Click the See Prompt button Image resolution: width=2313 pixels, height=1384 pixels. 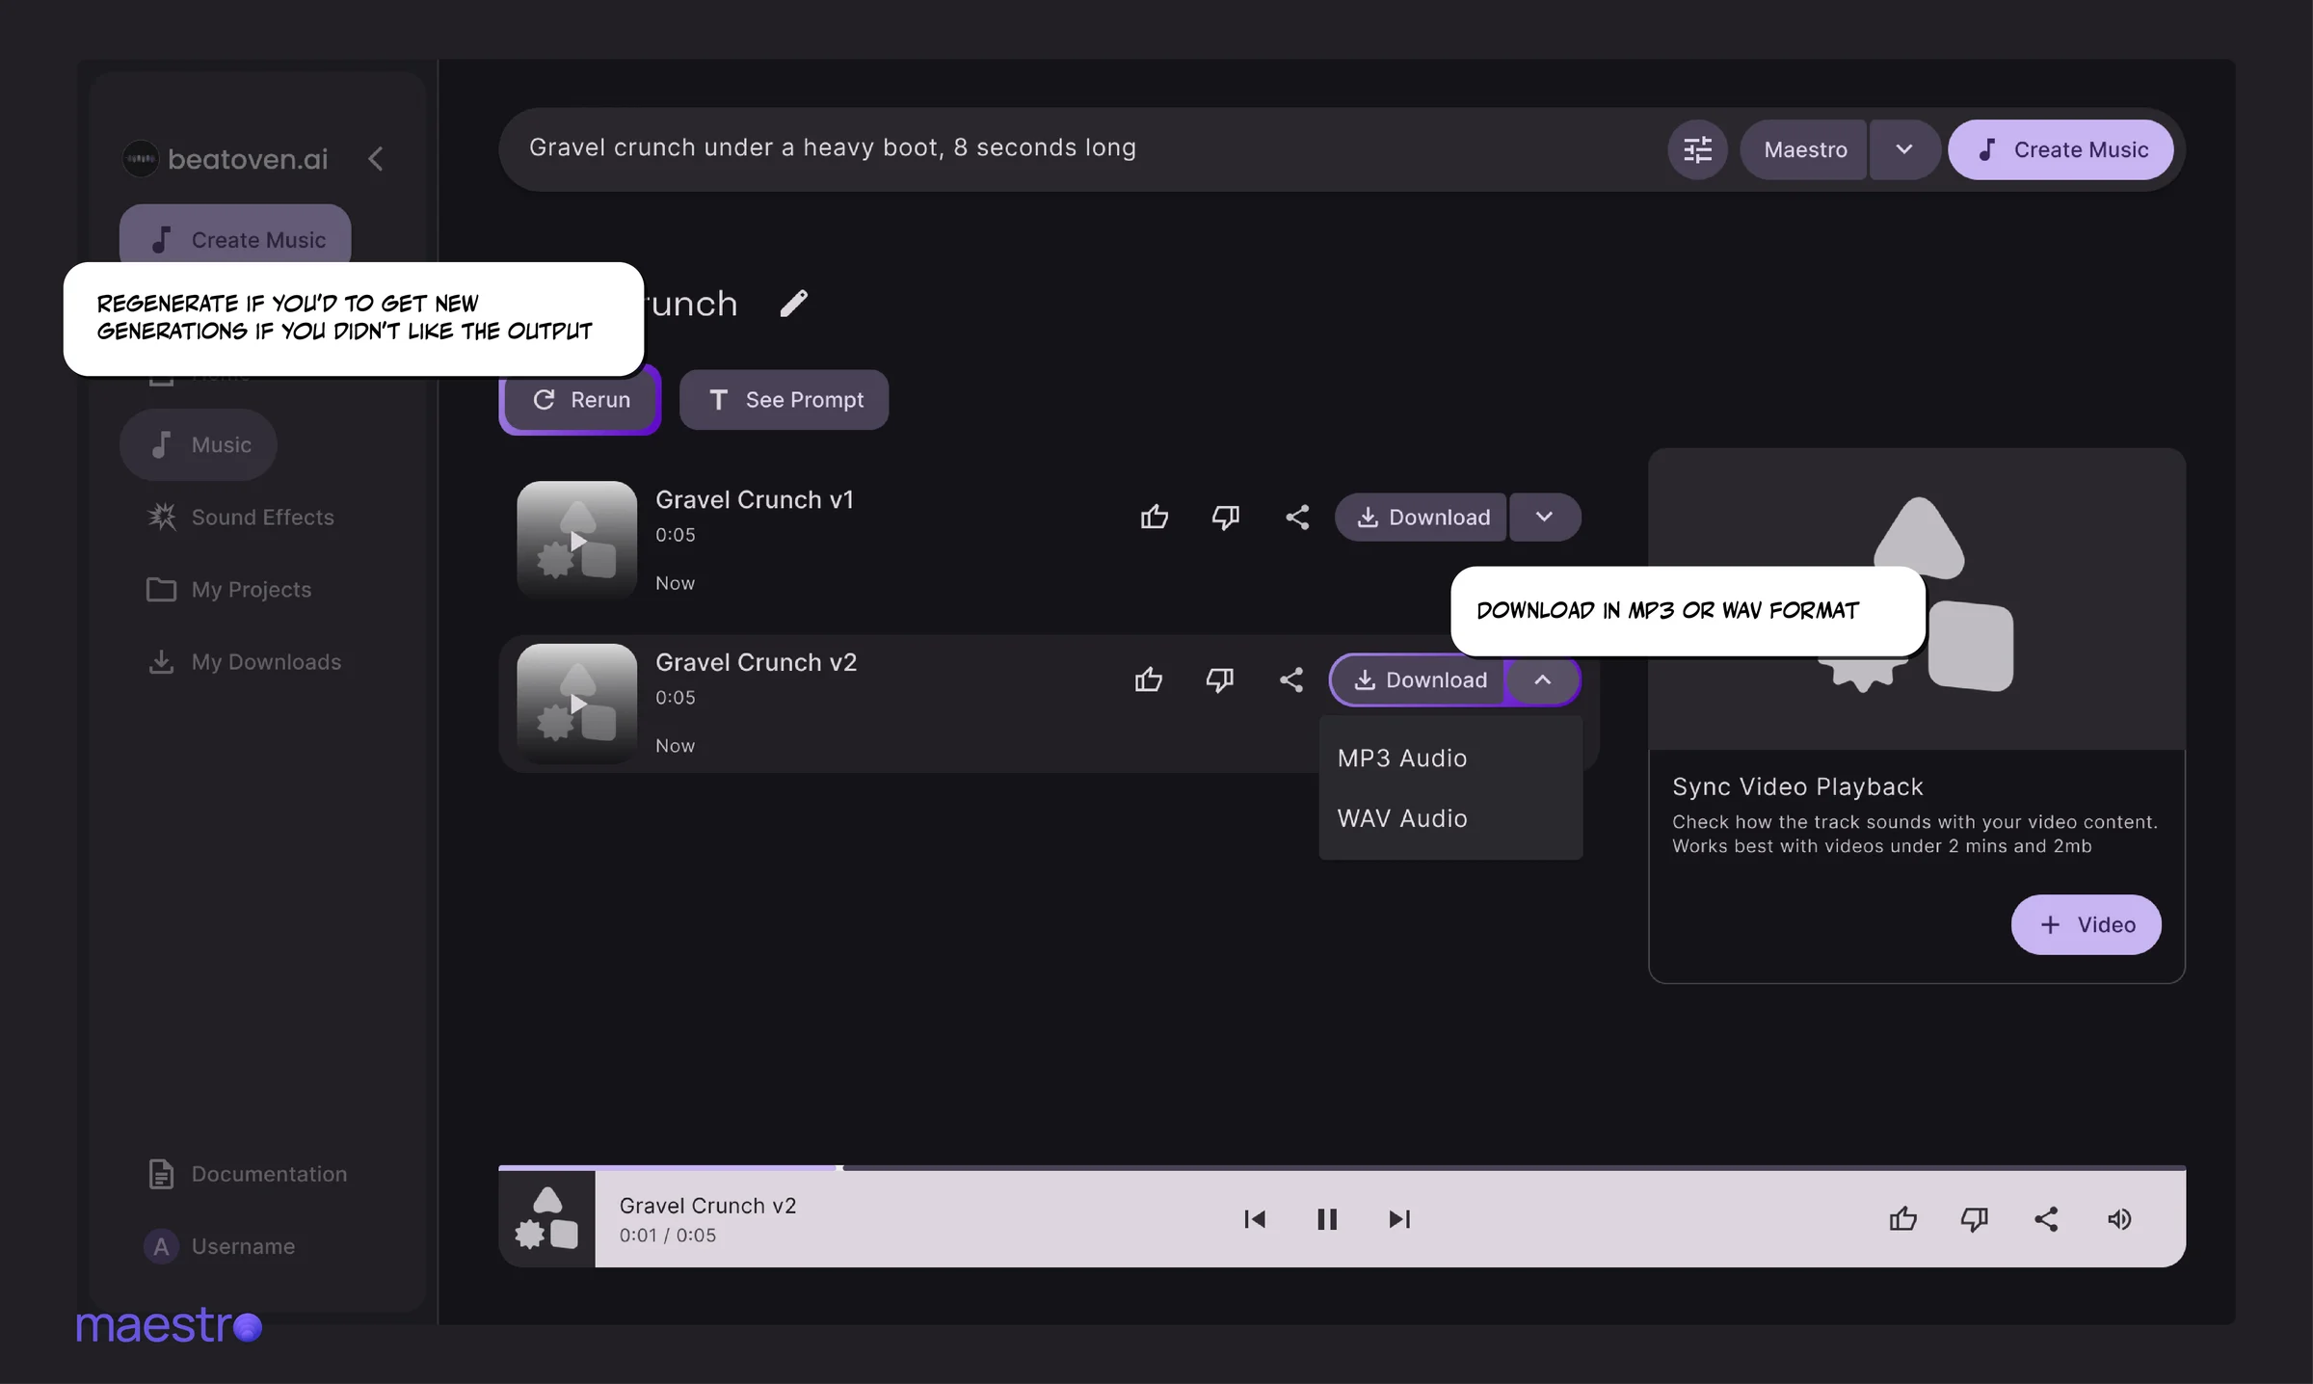(x=784, y=400)
